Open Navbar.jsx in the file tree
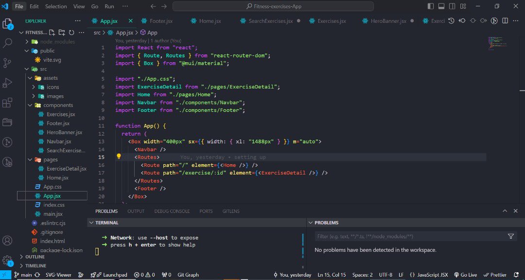The image size is (525, 280). 59,141
